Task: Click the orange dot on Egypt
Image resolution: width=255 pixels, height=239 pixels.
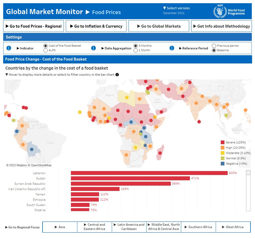Action: 139,99
